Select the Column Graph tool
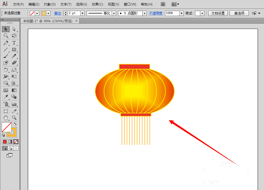Screen dimensions: 264x190 pos(14,104)
